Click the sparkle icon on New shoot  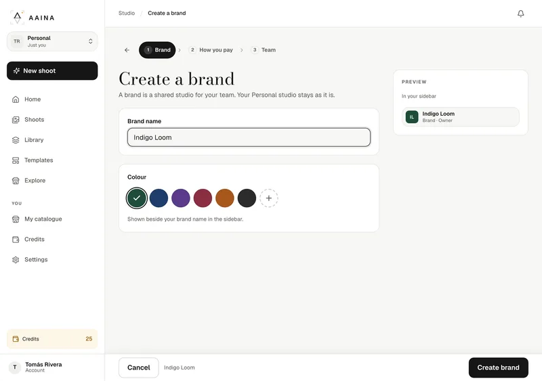click(x=16, y=71)
